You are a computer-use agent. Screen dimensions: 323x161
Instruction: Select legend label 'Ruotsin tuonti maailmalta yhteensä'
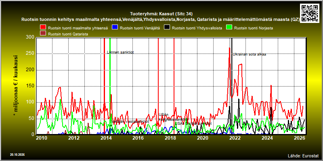pyautogui.click(x=78, y=28)
